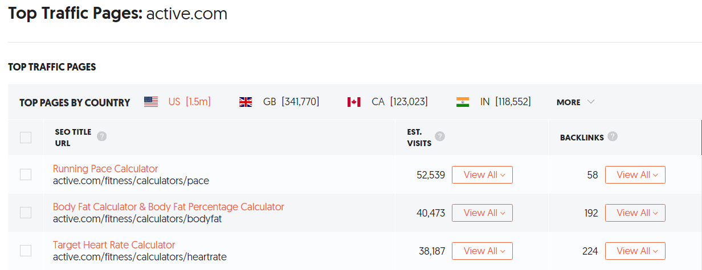
Task: Click the US flag icon
Action: click(151, 102)
